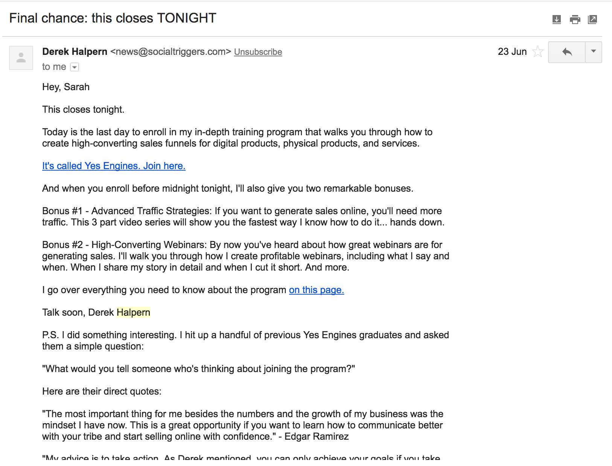The height and width of the screenshot is (466, 612).
Task: Click the highlighted word Halpern in the signature
Action: 133,312
